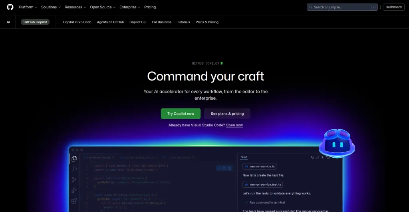
Task: Click the TS icon on runner-service.ts chip
Action: pos(246,167)
